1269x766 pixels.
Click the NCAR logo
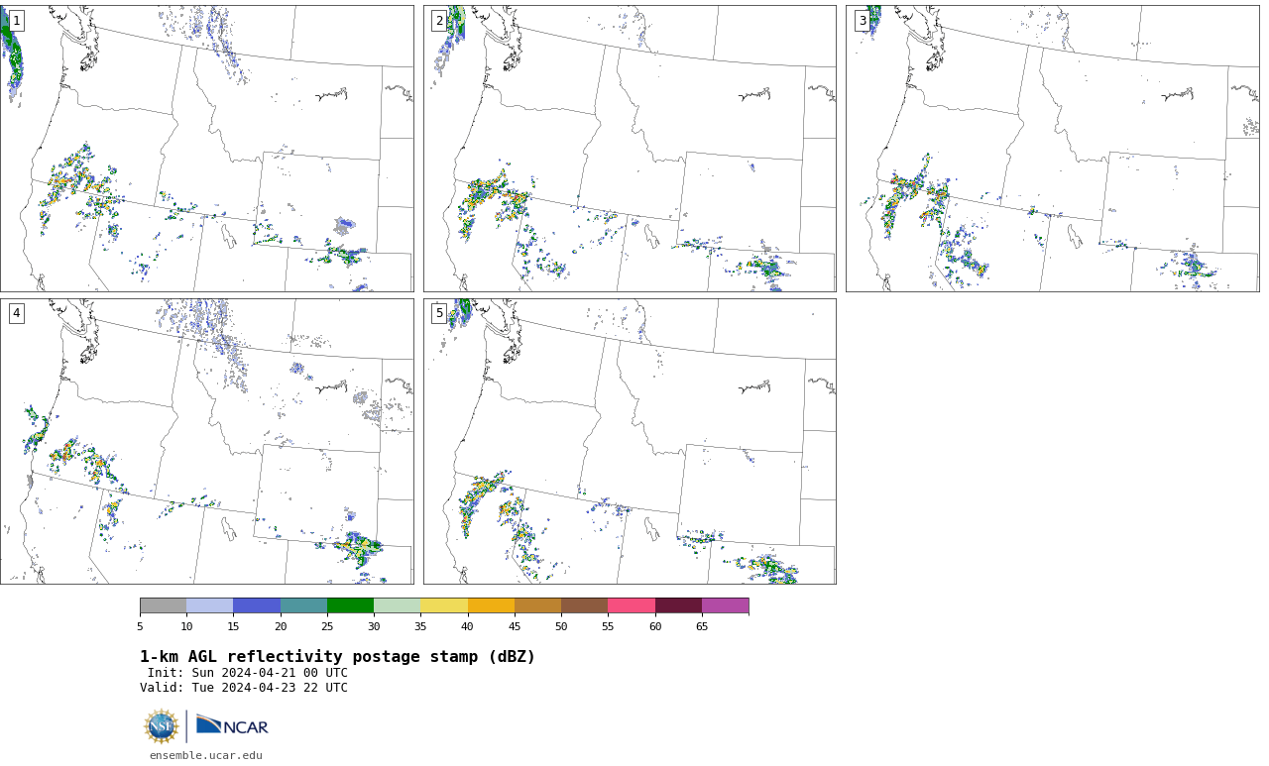[232, 725]
